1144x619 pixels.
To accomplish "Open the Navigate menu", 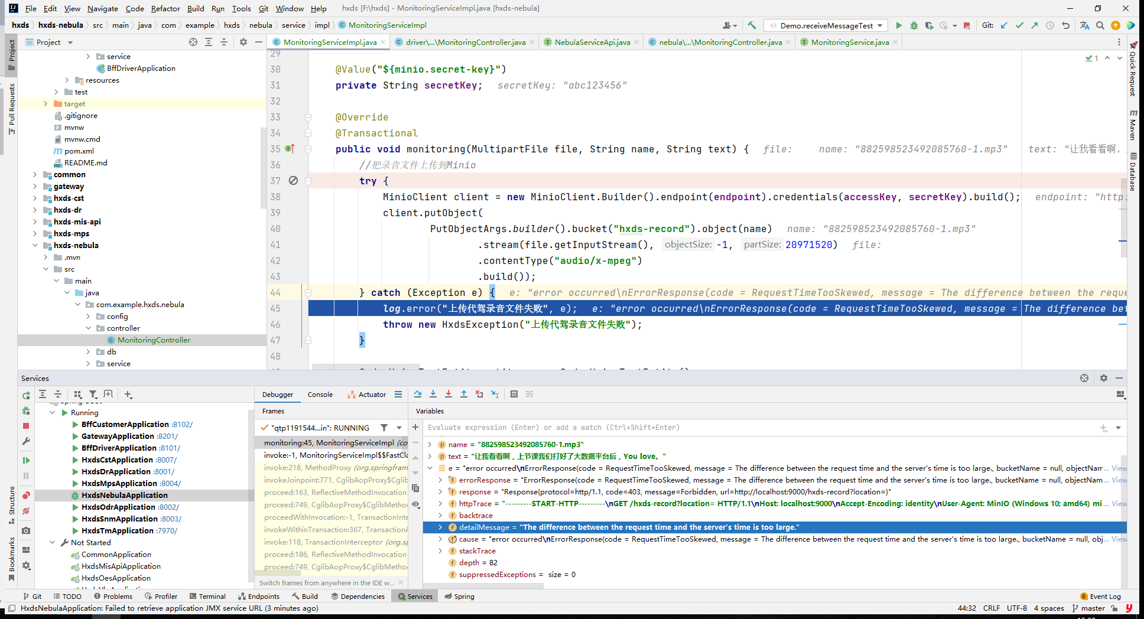I will point(103,8).
